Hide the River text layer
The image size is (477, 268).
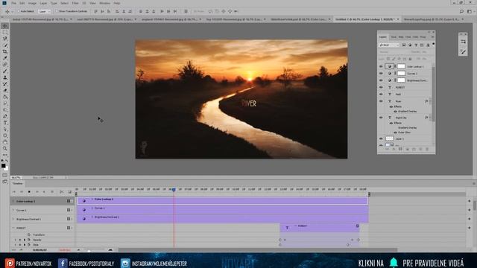tap(381, 101)
